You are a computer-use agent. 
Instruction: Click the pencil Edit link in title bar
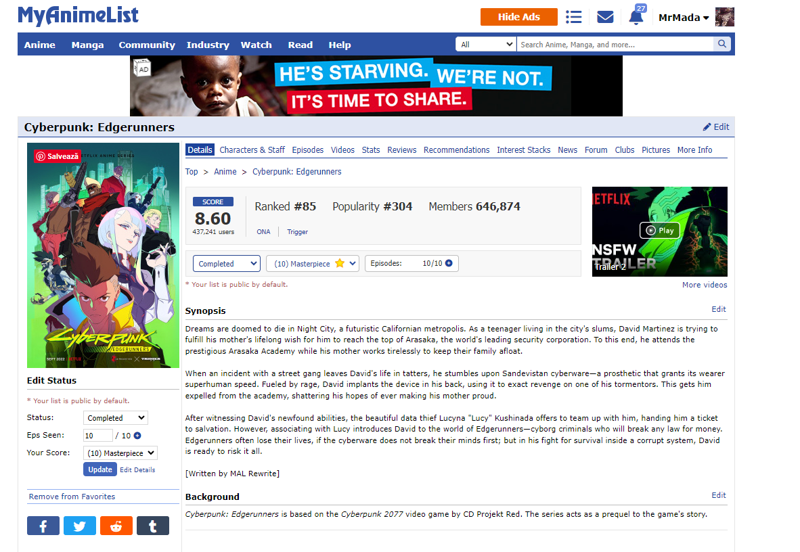tap(716, 127)
